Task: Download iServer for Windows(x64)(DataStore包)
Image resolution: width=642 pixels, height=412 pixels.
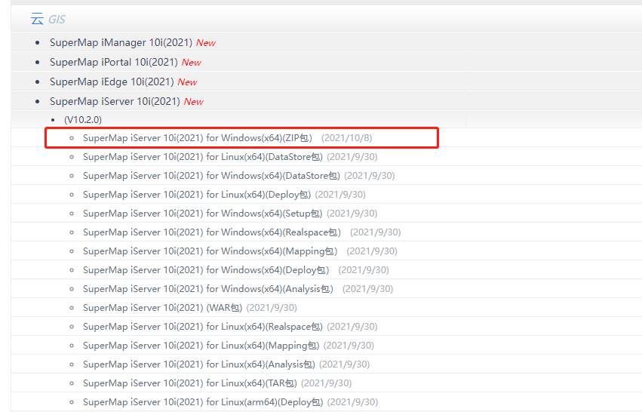Action: [211, 176]
